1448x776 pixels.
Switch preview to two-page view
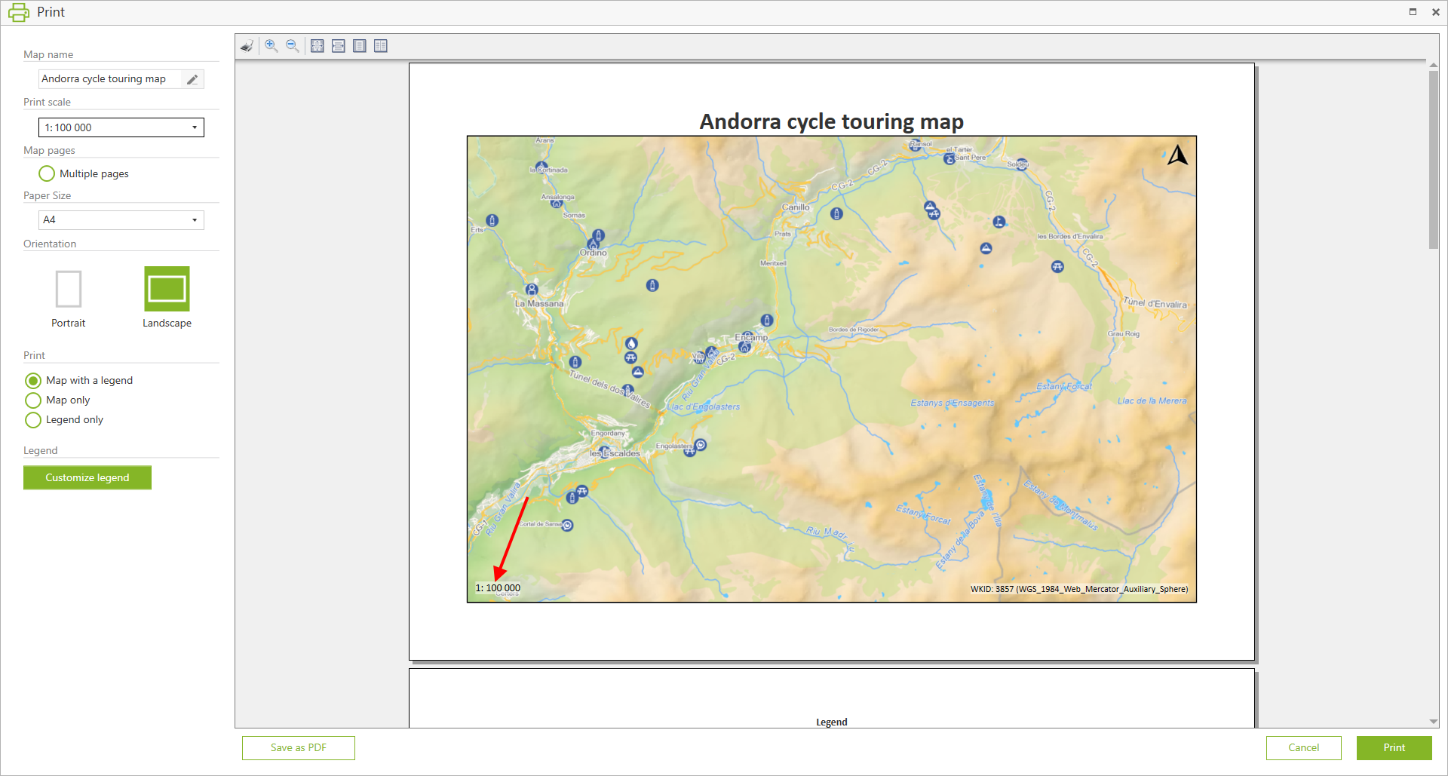(x=381, y=46)
